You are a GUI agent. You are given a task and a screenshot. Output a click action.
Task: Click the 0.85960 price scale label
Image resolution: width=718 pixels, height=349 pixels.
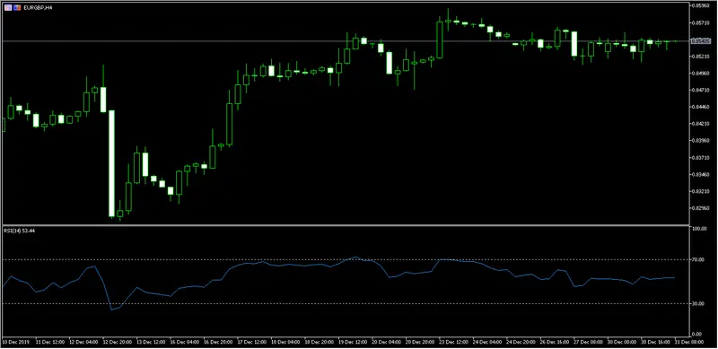tap(701, 5)
